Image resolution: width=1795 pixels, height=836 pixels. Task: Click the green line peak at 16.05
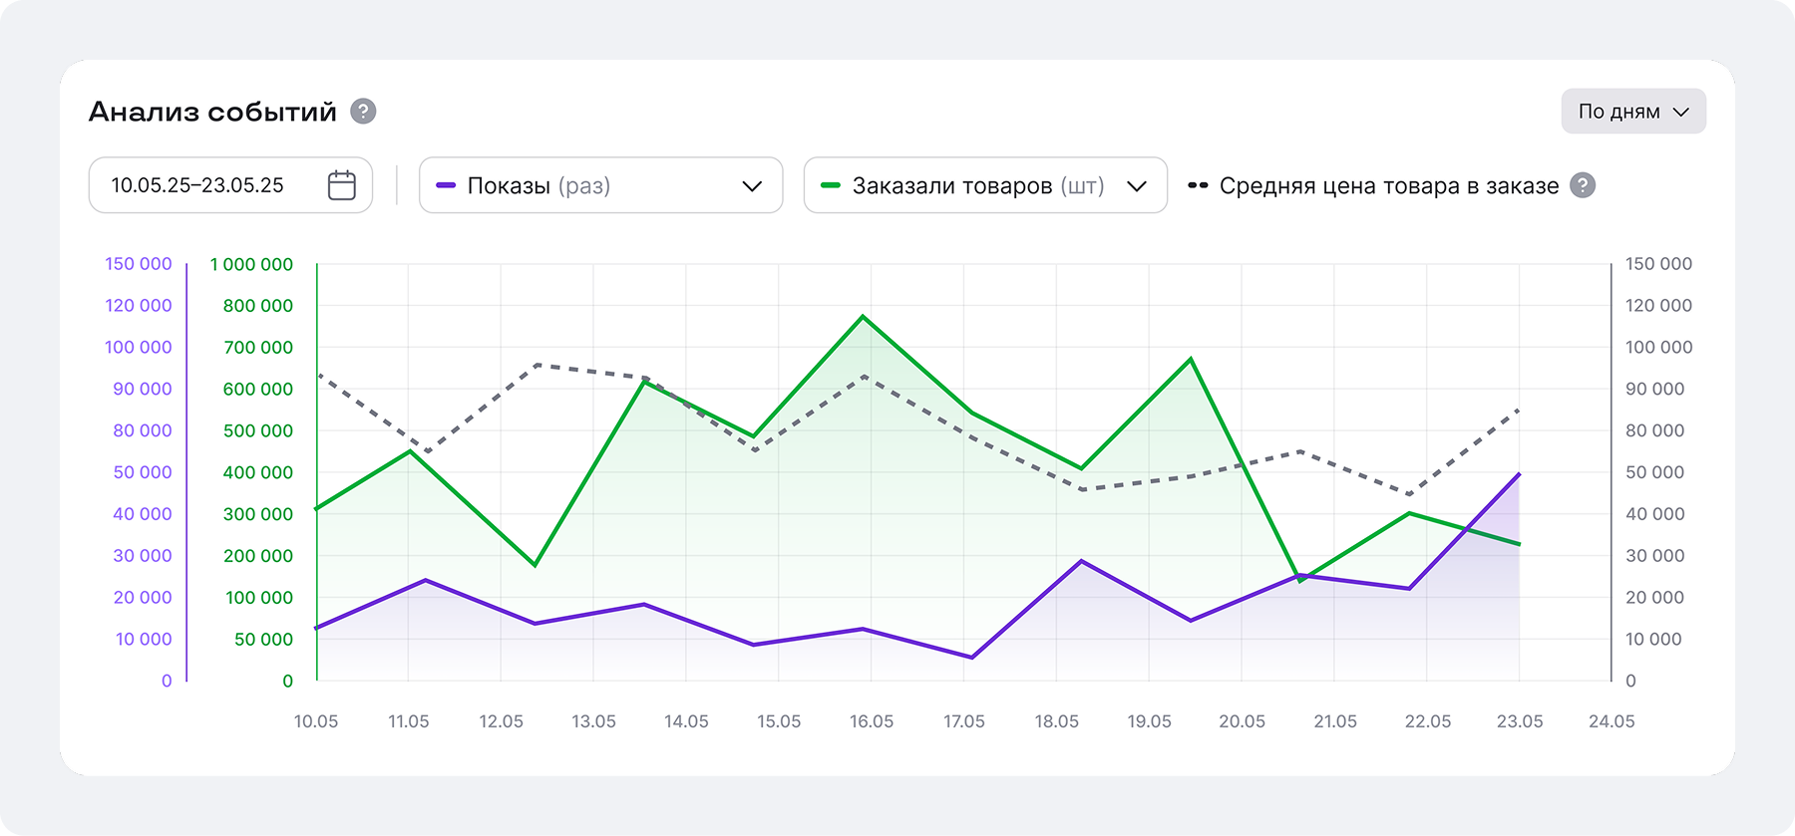[x=864, y=317]
